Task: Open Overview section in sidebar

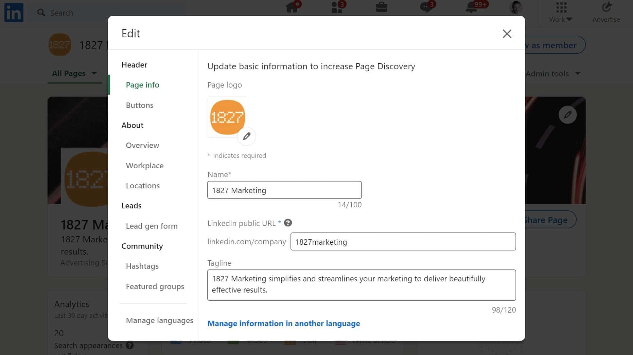Action: point(142,145)
